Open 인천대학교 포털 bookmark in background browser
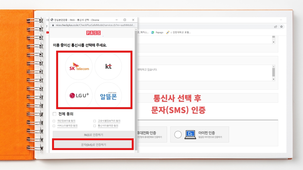Image resolution: width=303 pixels, height=170 pixels. [178, 32]
